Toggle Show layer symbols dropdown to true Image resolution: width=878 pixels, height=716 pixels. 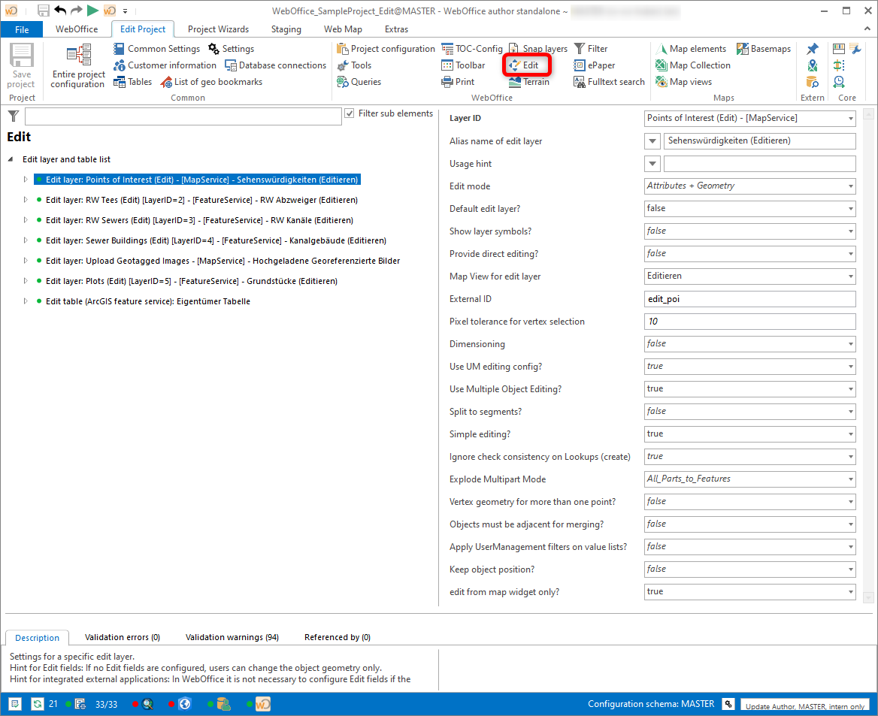tap(850, 231)
